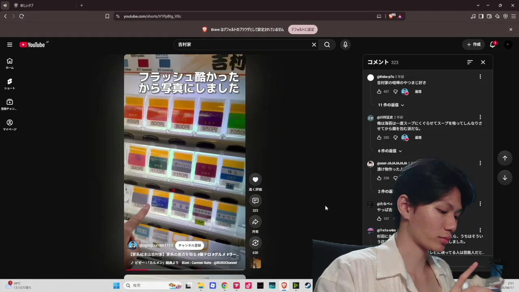Toggle the Brave sidebar panel
The image size is (519, 292).
481,16
